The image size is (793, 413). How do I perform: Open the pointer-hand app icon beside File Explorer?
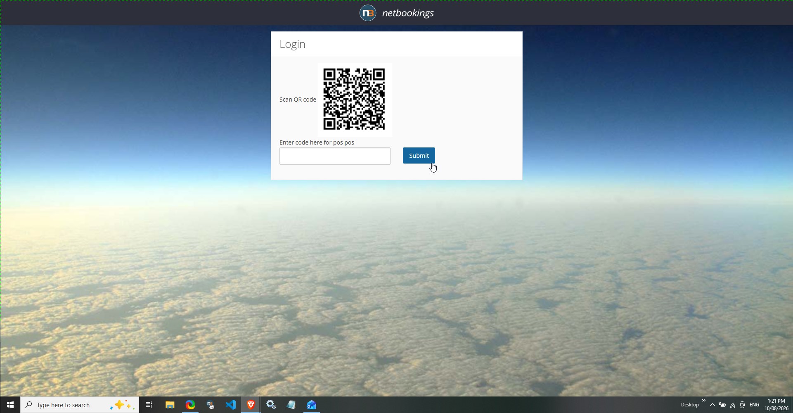coord(211,405)
